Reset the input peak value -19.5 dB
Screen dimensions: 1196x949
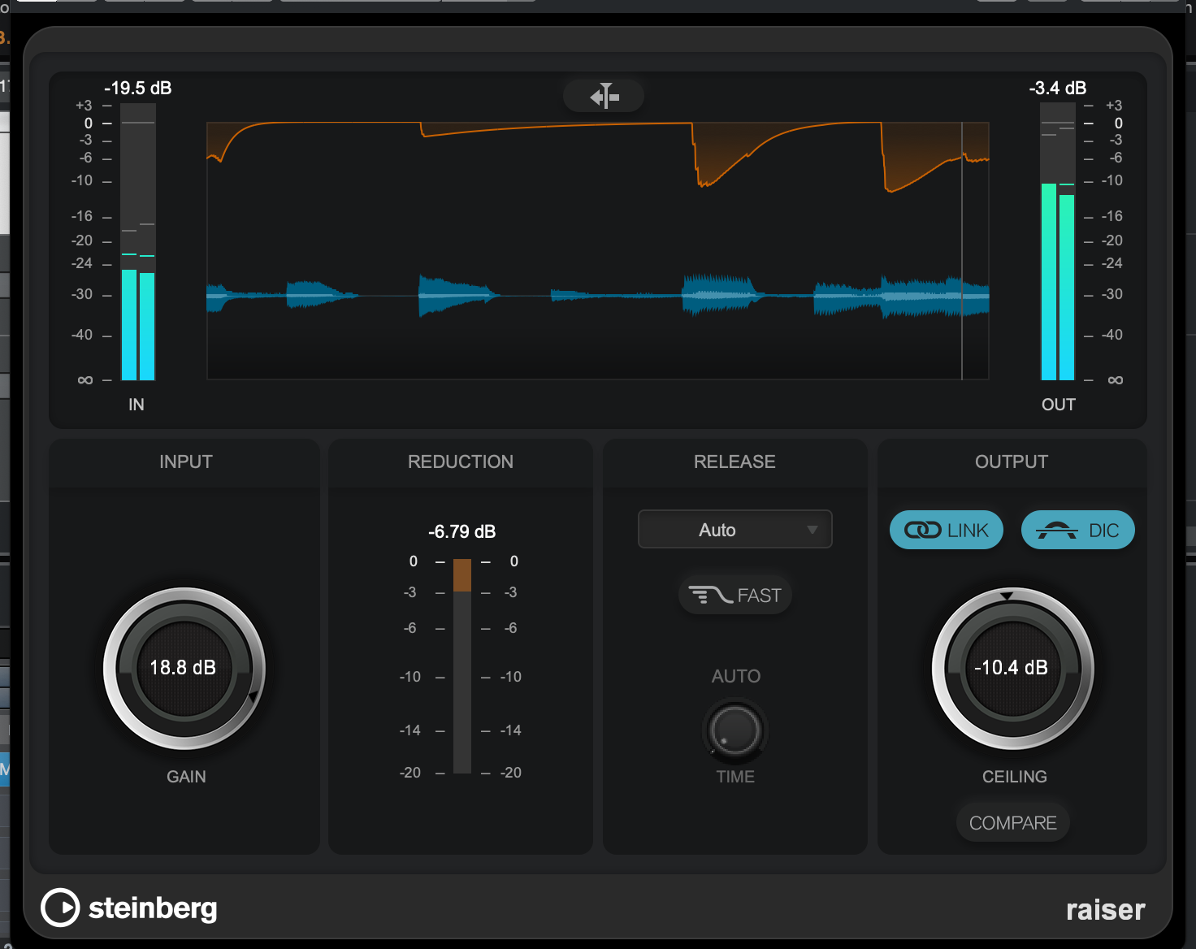tap(138, 88)
